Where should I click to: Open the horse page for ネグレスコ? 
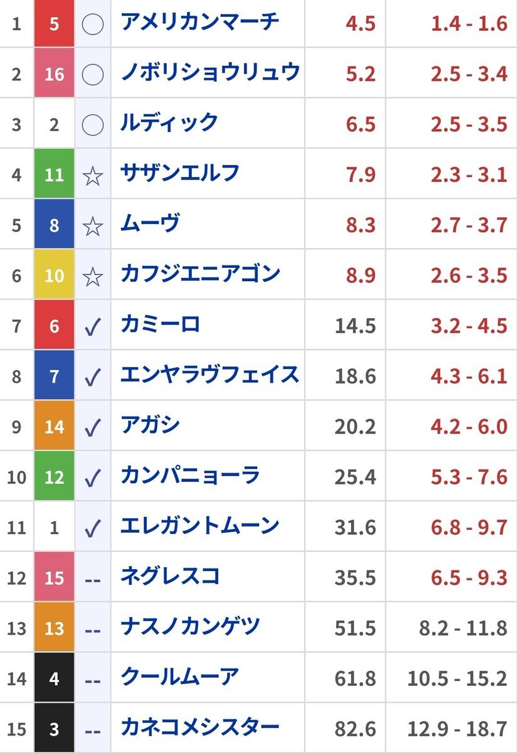coord(170,576)
